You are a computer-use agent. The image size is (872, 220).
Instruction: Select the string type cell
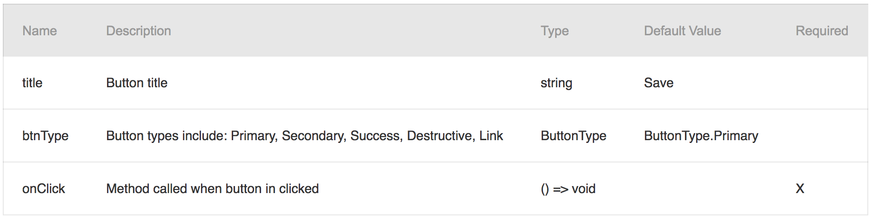(557, 83)
